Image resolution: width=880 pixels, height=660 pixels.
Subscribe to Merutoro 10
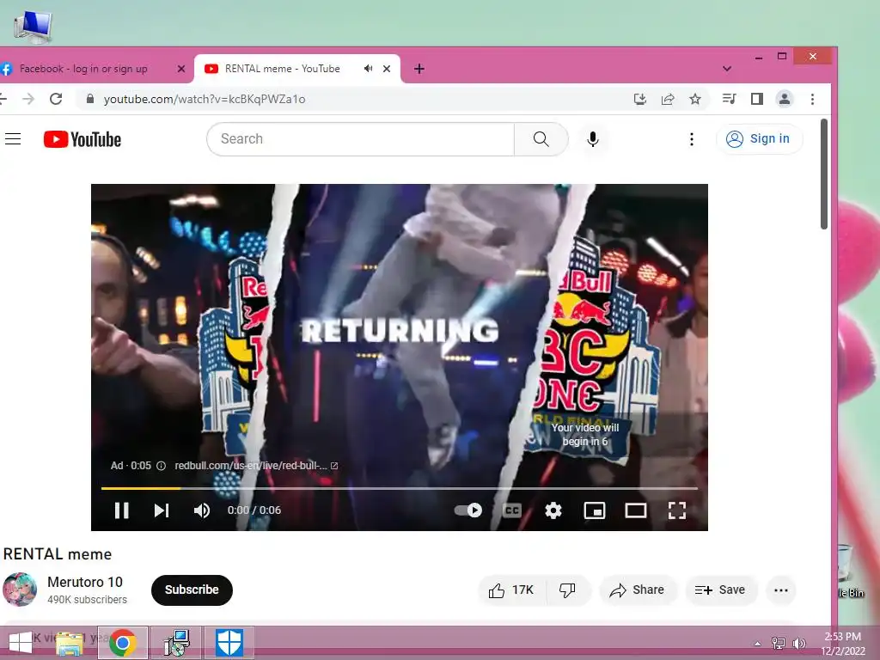(x=192, y=590)
